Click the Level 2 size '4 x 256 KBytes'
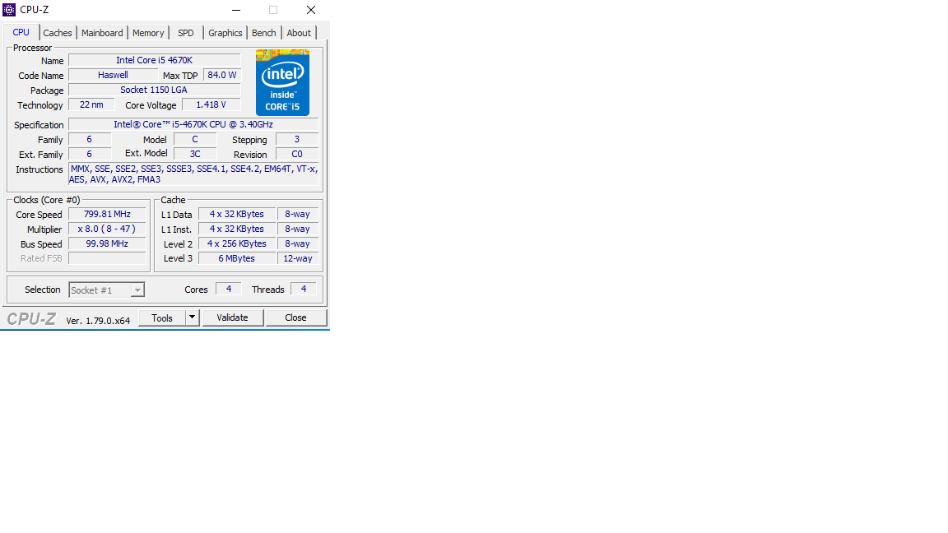The height and width of the screenshot is (533, 948). point(237,243)
